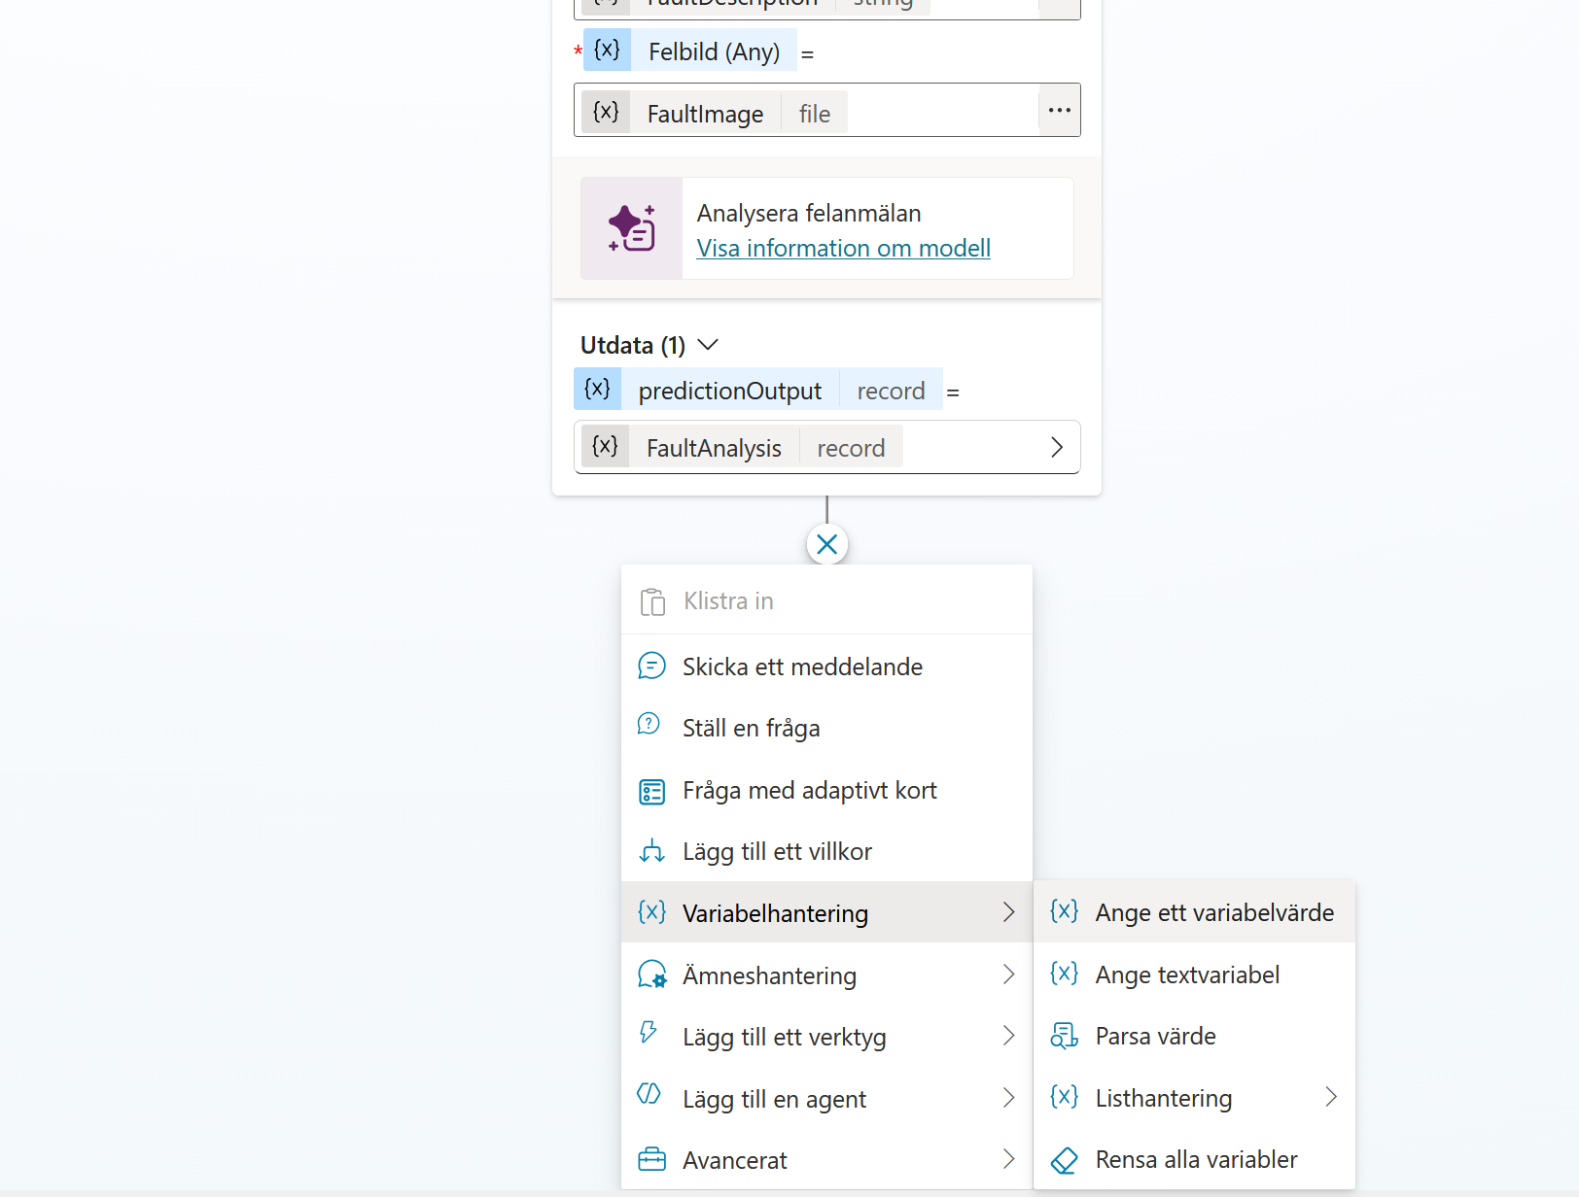This screenshot has height=1197, width=1579.
Task: Expand the Ämneshantering submenu arrow
Action: [x=1008, y=975]
